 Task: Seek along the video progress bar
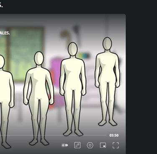(53, 135)
